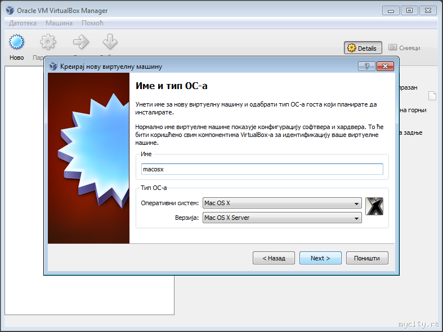Click the VirtualBox cube icon in wizard title
This screenshot has width=443, height=332.
click(x=53, y=66)
